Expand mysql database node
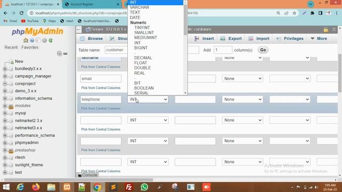Image resolution: width=342 pixels, height=192 pixels. (5, 113)
